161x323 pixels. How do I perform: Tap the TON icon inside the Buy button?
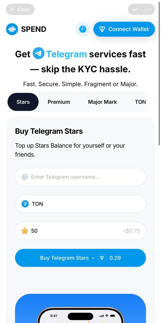(102, 258)
